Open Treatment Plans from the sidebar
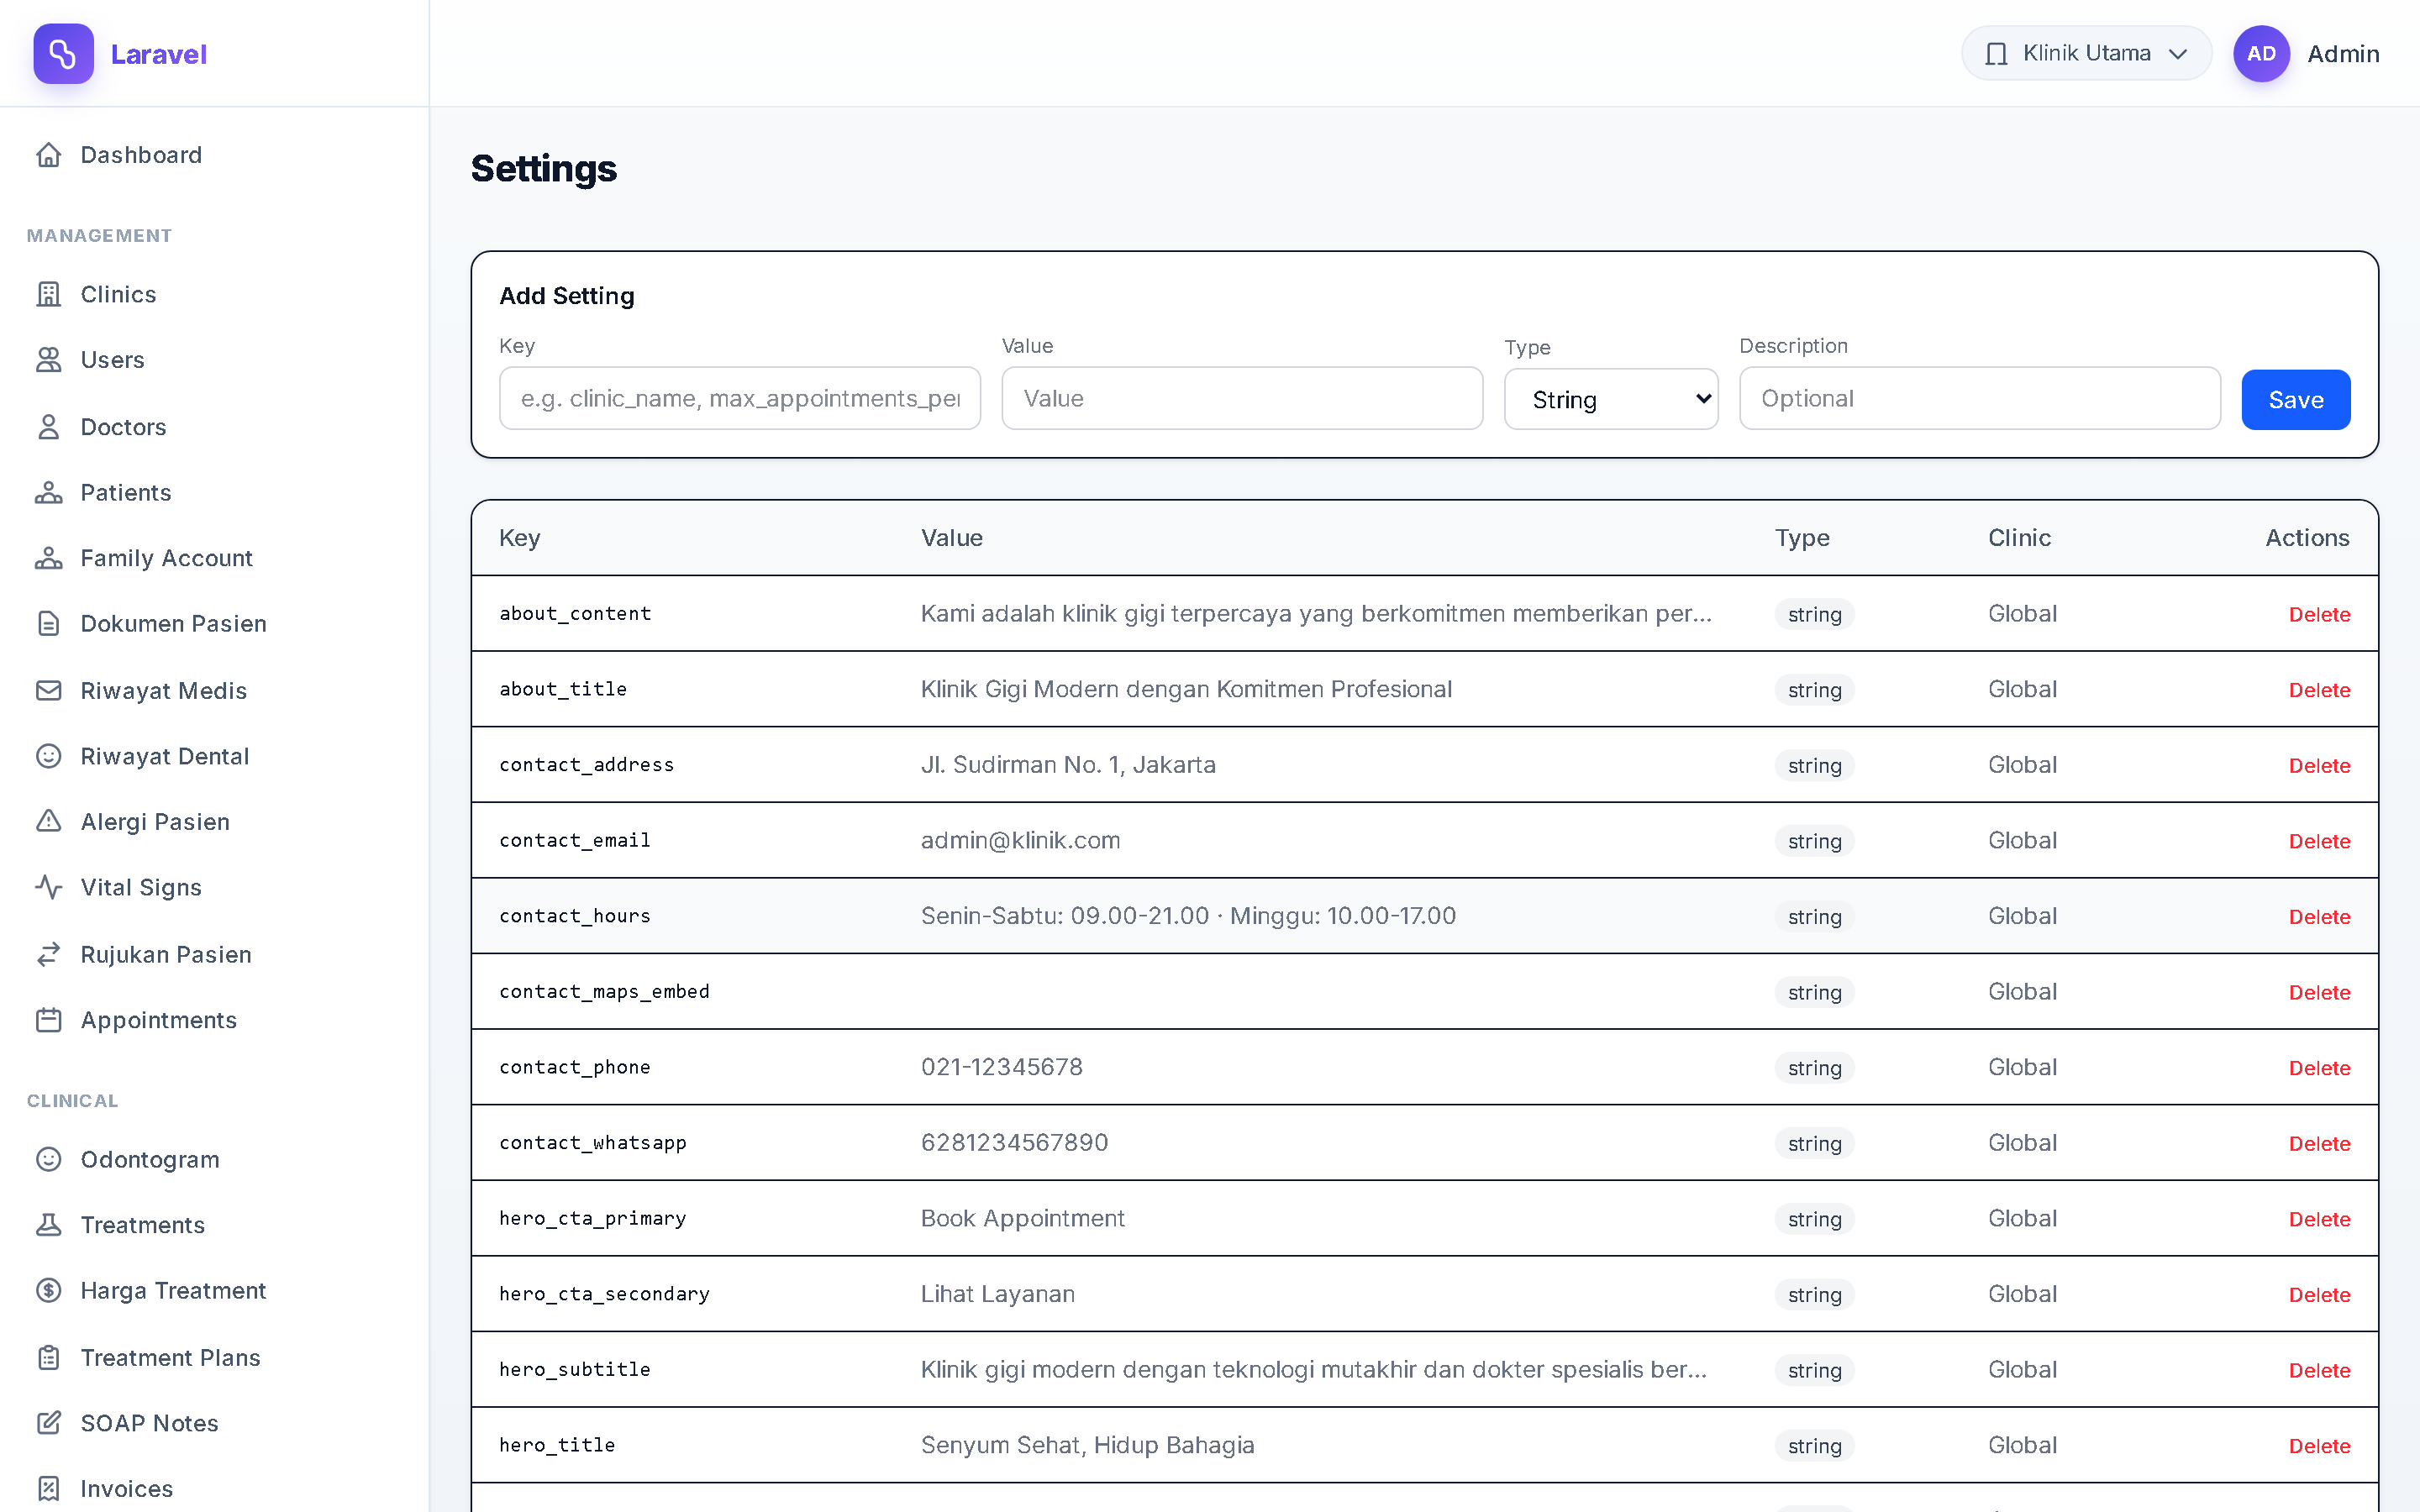Viewport: 2420px width, 1512px height. click(x=170, y=1358)
